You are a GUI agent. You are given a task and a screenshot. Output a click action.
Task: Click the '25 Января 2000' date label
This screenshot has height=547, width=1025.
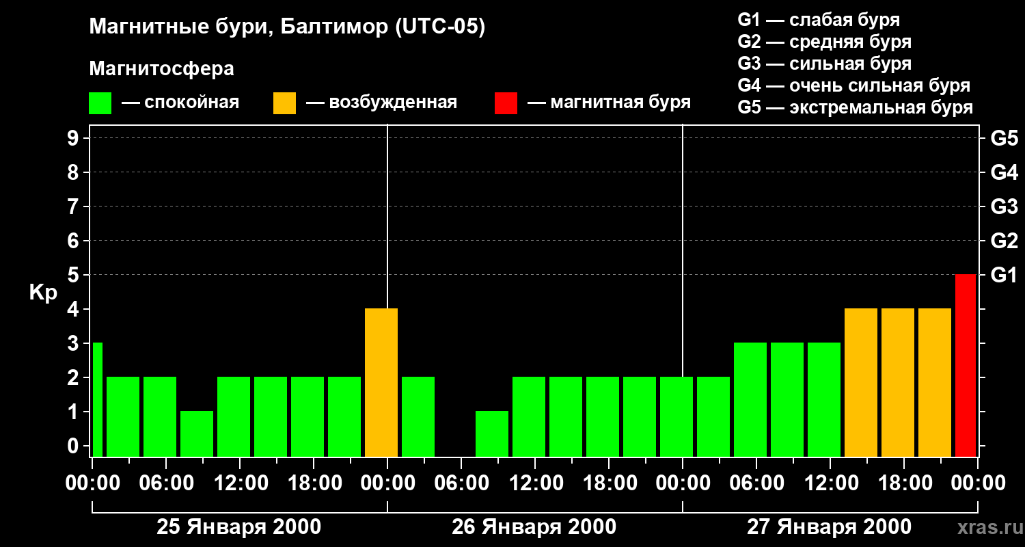[238, 527]
